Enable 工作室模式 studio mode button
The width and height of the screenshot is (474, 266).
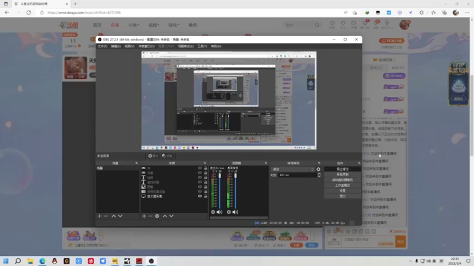(x=342, y=186)
